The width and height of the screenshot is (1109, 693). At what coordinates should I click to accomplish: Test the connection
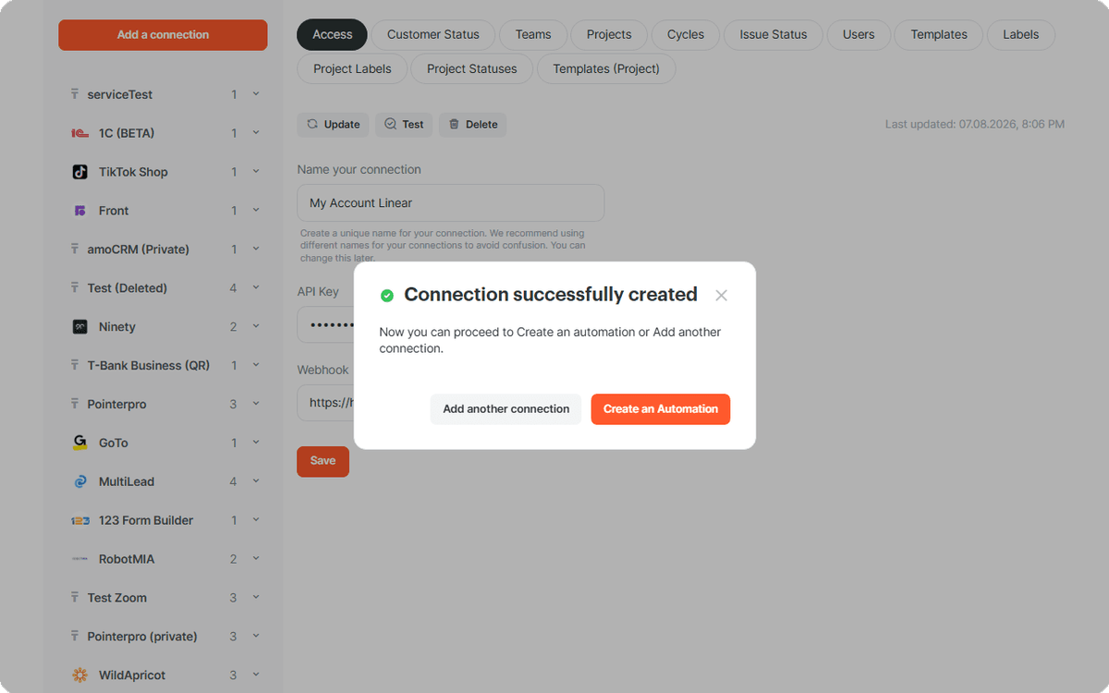pyautogui.click(x=404, y=125)
